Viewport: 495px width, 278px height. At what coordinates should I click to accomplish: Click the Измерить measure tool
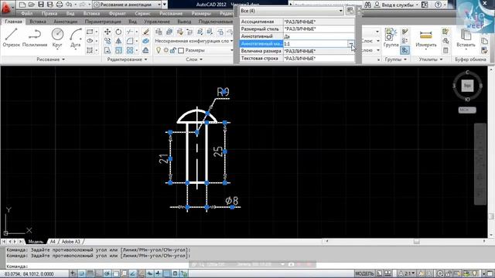425,38
